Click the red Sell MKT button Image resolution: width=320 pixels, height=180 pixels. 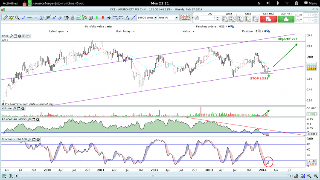pyautogui.click(x=268, y=19)
